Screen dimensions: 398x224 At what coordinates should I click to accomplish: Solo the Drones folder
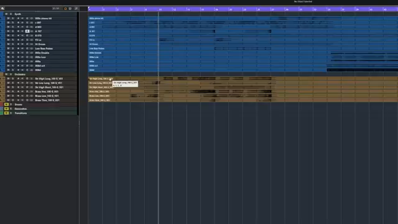pyautogui.click(x=11, y=105)
